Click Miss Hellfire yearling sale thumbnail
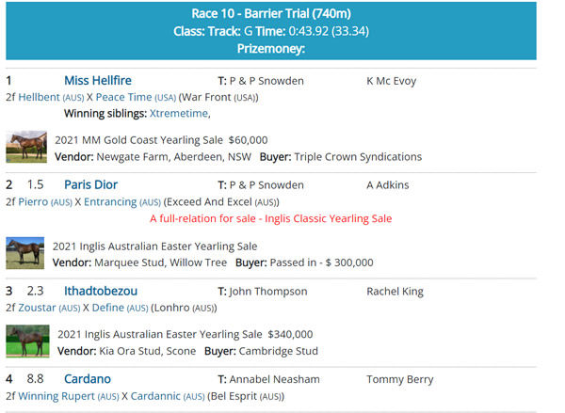Screen dimensions: 565x413 (25, 148)
